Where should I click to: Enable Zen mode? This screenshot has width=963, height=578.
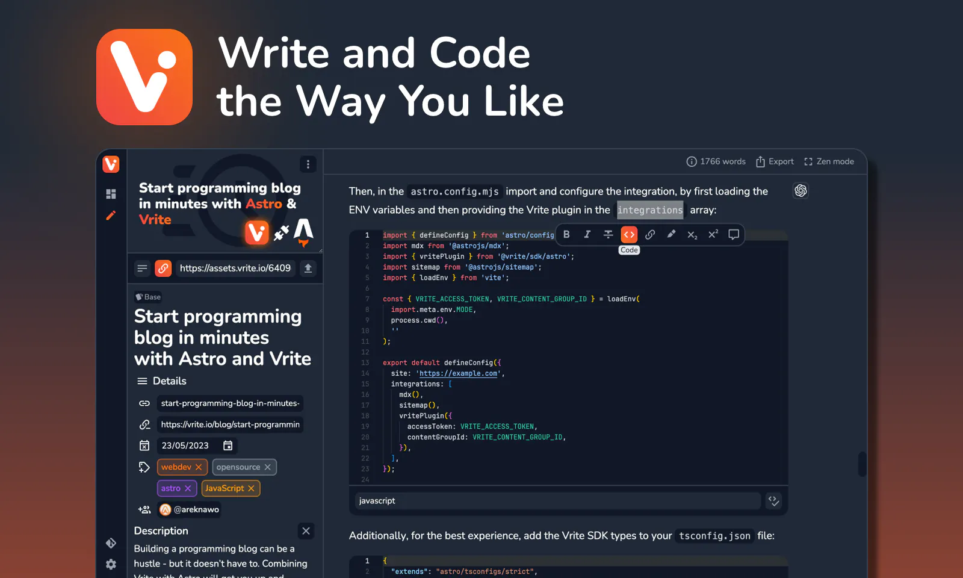point(829,161)
